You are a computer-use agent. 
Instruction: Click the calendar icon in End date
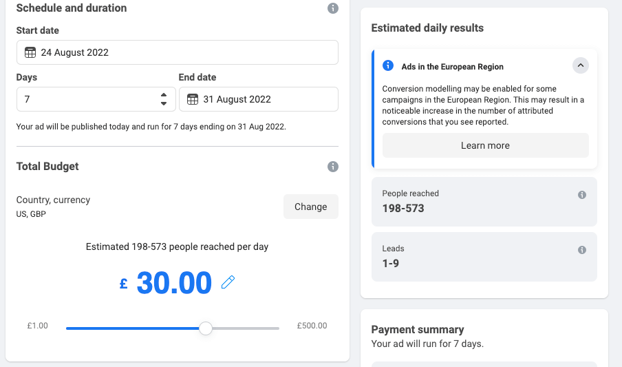tap(193, 99)
